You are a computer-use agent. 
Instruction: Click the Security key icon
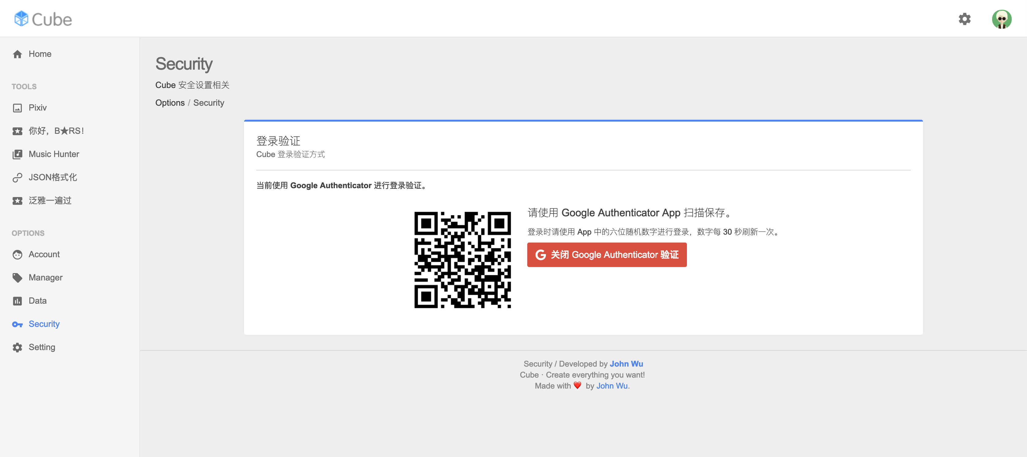pyautogui.click(x=17, y=324)
